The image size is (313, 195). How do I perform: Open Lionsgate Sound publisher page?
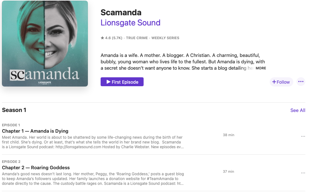click(131, 23)
